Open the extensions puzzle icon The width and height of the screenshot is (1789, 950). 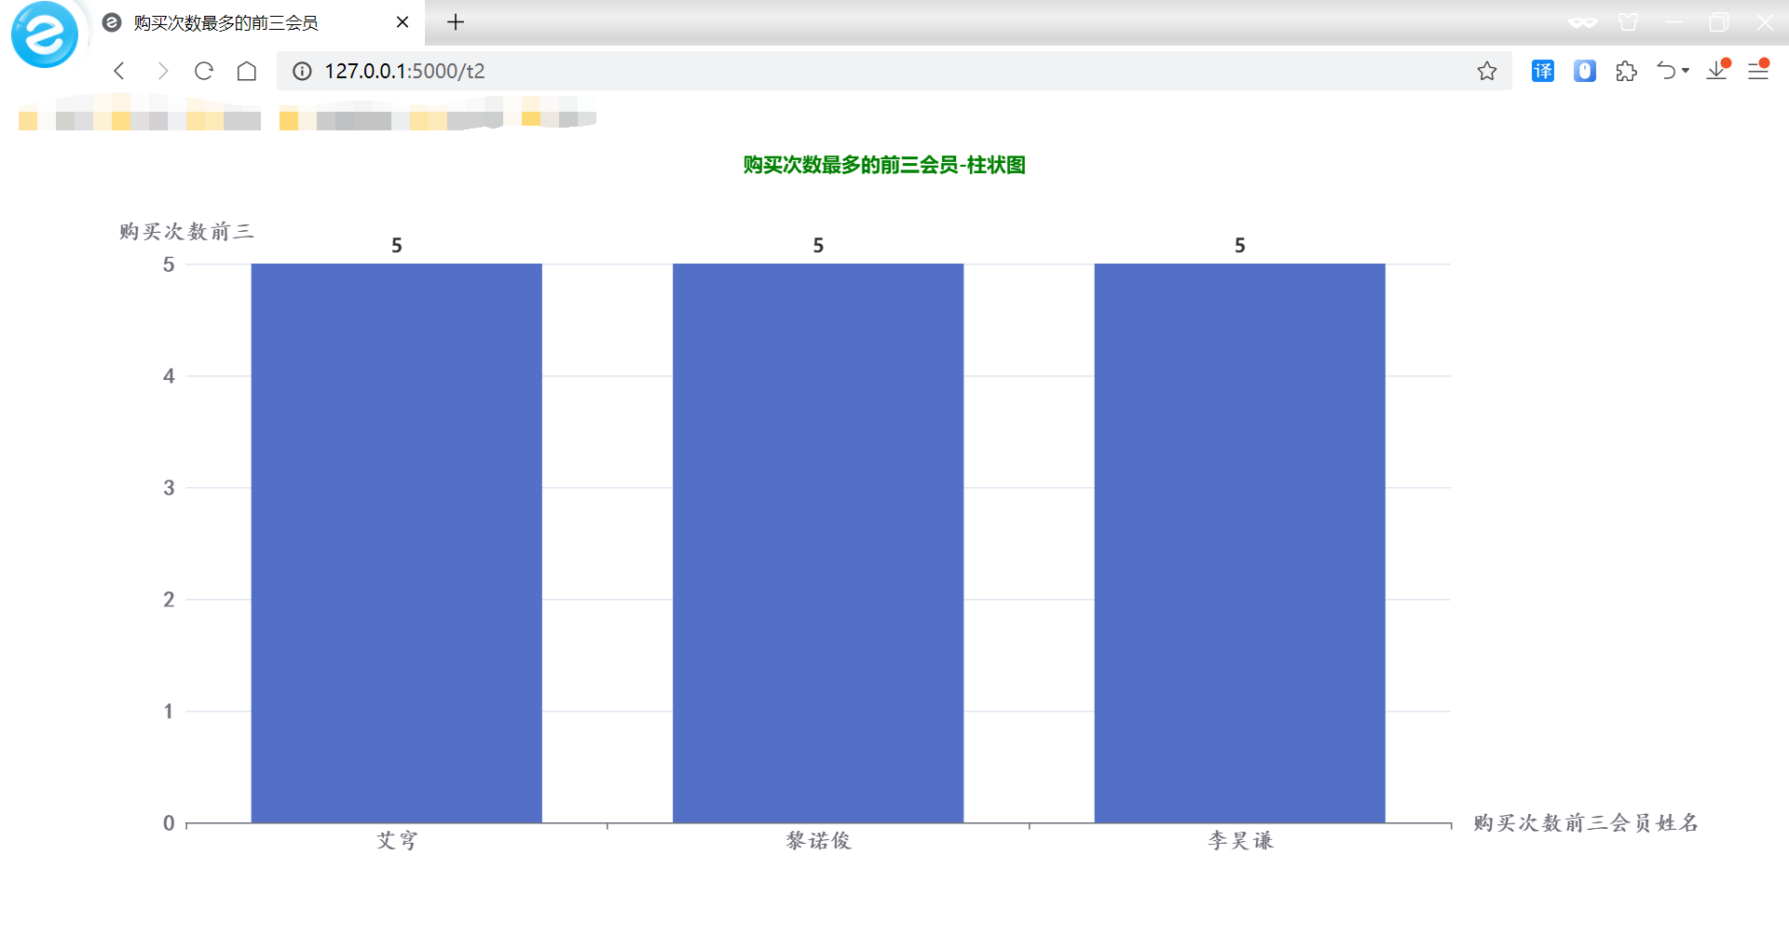click(x=1626, y=70)
